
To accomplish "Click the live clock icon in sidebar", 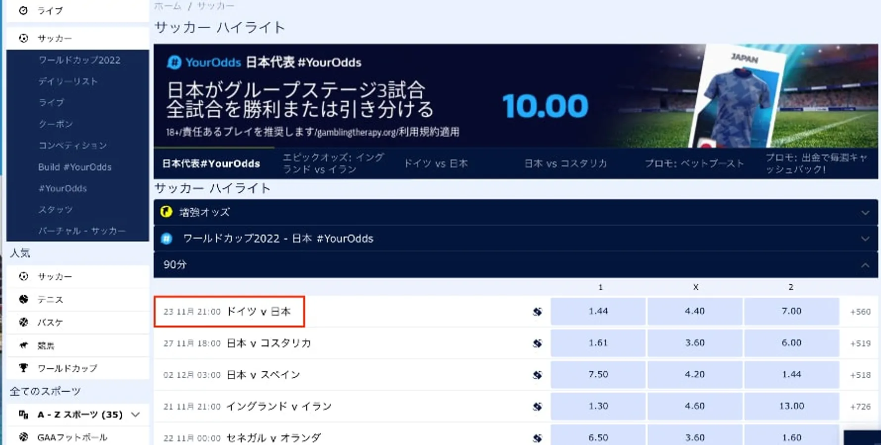I will tap(23, 10).
